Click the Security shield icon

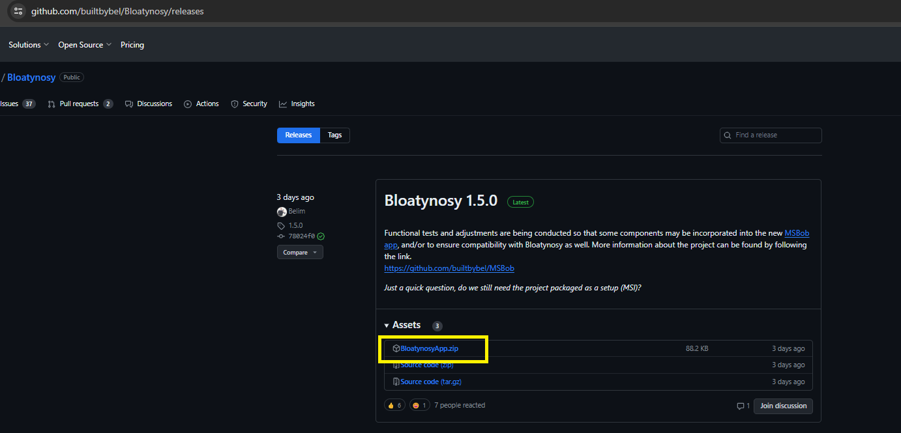[234, 104]
